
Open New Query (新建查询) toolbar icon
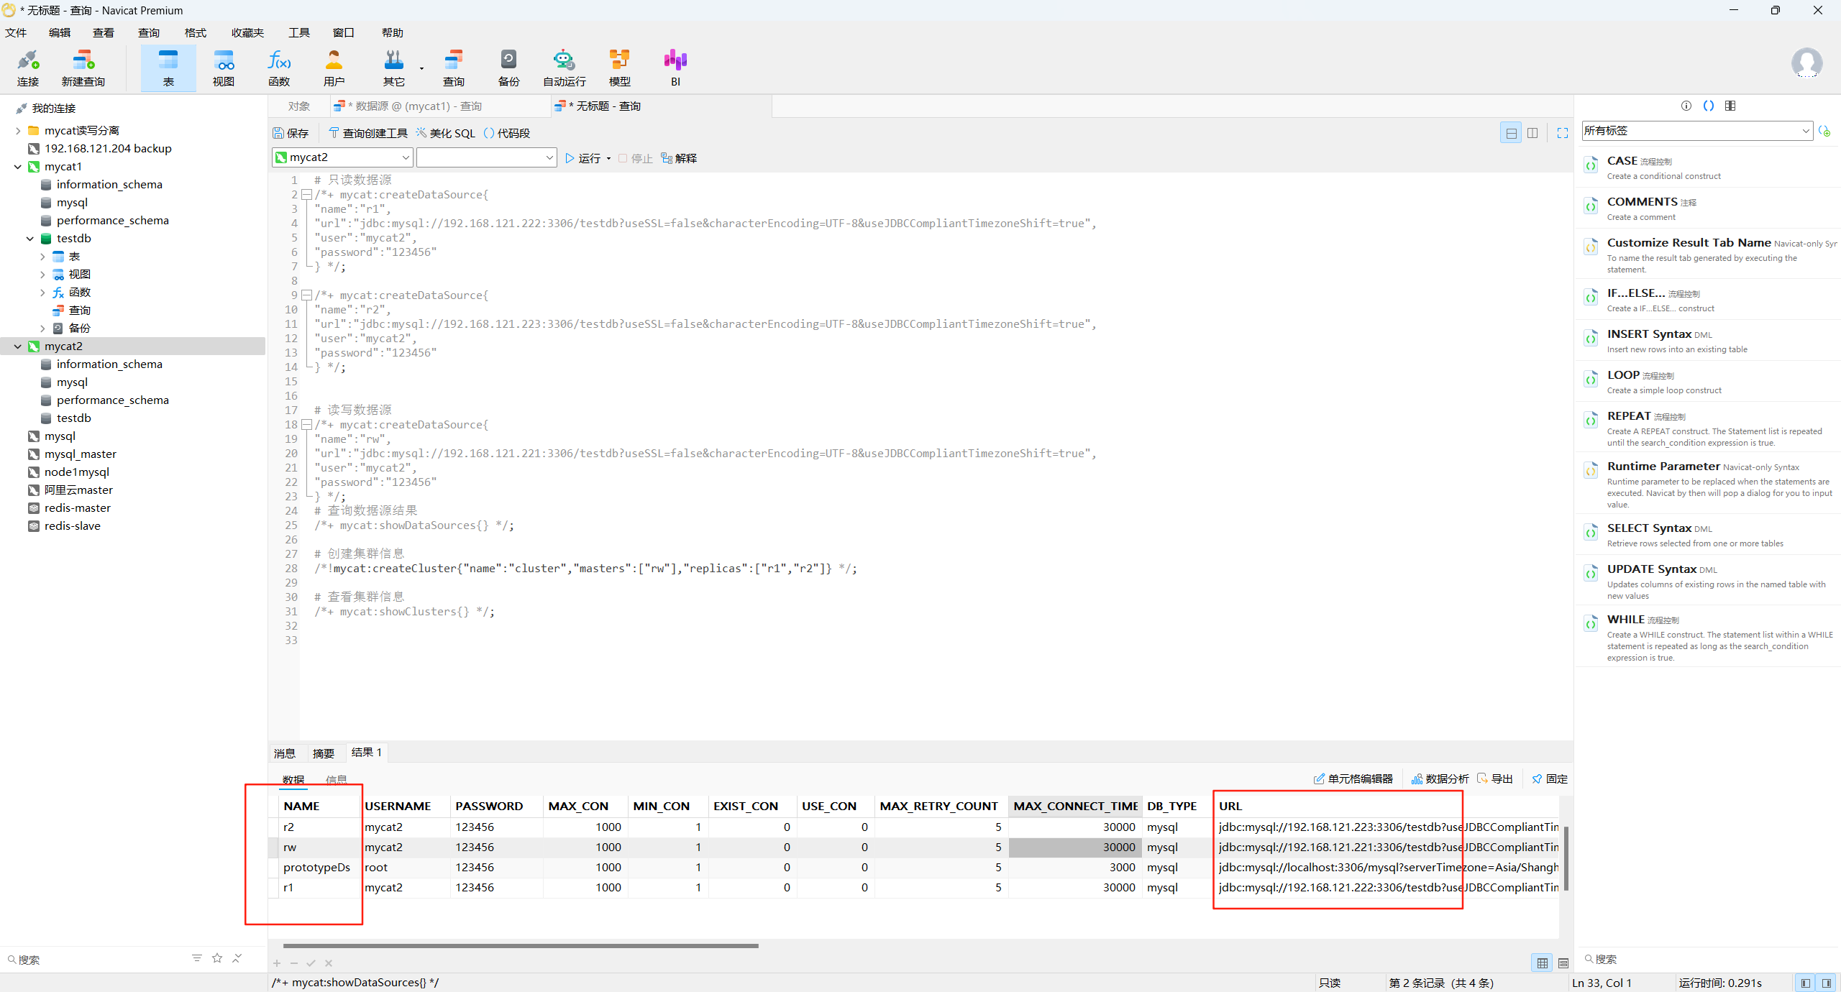coord(83,68)
